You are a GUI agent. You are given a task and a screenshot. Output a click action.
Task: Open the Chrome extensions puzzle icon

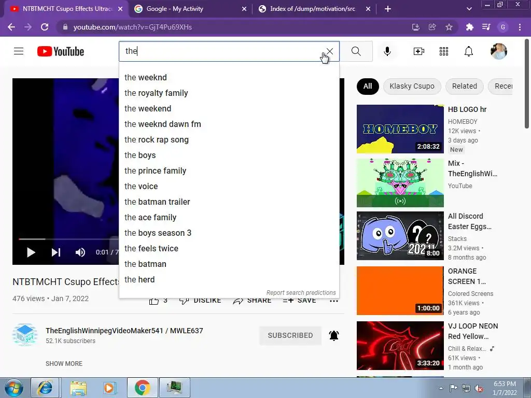(x=470, y=27)
